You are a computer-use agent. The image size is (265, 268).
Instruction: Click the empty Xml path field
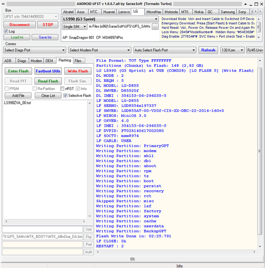42,229
